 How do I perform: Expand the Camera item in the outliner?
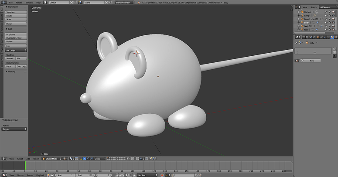tap(299, 12)
